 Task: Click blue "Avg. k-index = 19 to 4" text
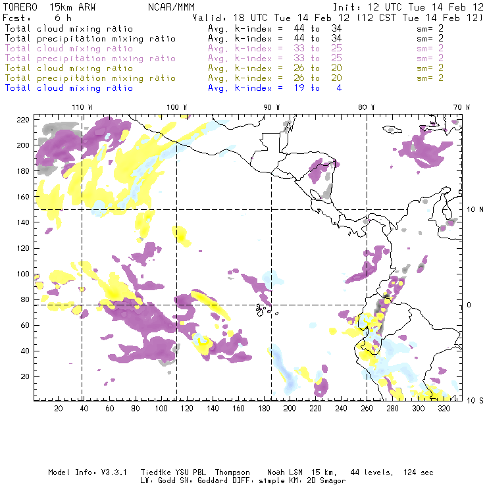click(x=275, y=88)
